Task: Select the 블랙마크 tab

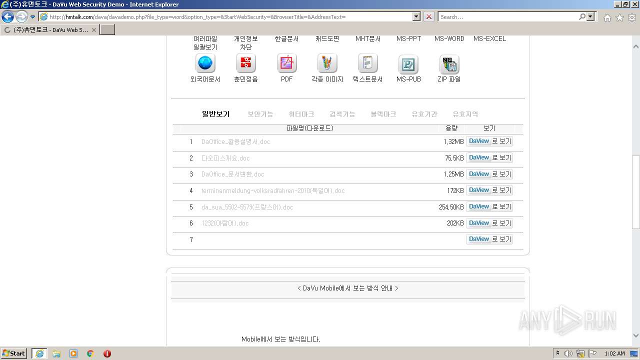Action: 383,114
